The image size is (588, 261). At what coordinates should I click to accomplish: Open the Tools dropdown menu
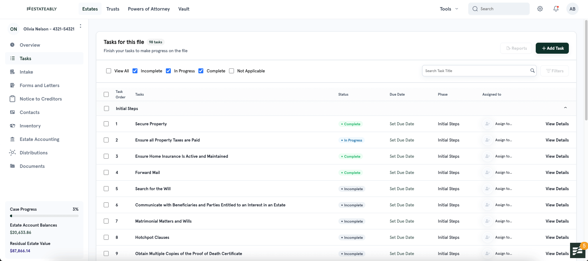(x=449, y=9)
